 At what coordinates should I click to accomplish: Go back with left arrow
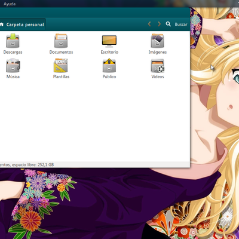tap(149, 24)
